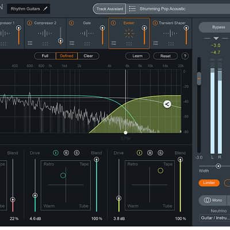Click yellow band Blend slider handle
The height and width of the screenshot is (230, 230).
click(180, 159)
